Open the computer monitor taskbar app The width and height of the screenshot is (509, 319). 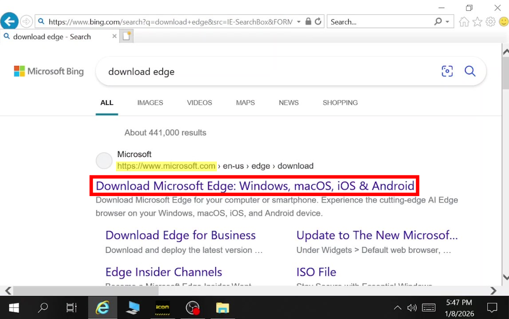point(133,308)
